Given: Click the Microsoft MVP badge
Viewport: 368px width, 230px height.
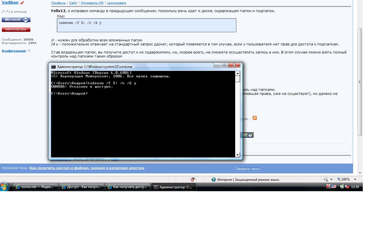Looking at the screenshot, I should click(x=16, y=20).
